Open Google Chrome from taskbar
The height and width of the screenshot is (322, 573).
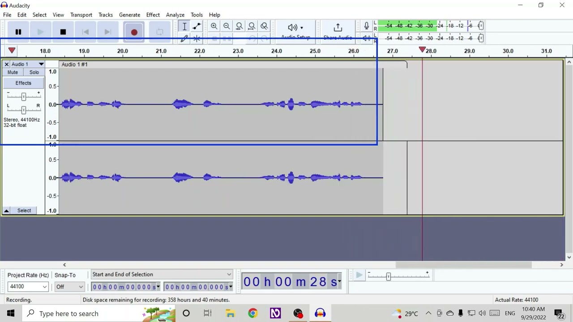253,314
